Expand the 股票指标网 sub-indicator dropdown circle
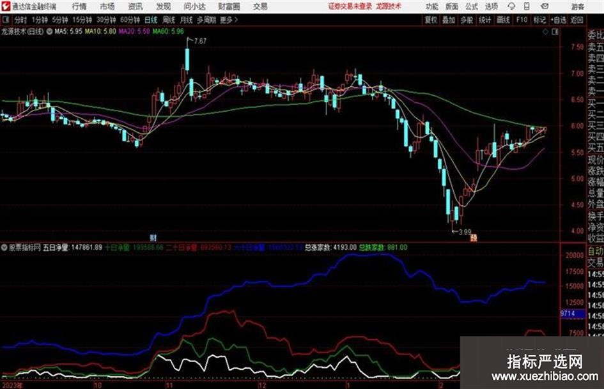Screen dimensions: 604x389 pos(4,247)
